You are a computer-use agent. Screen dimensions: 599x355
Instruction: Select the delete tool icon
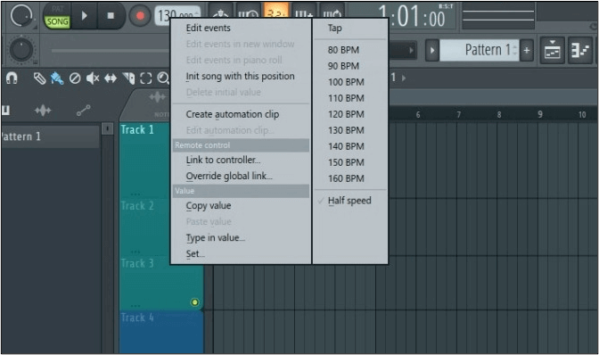click(75, 78)
